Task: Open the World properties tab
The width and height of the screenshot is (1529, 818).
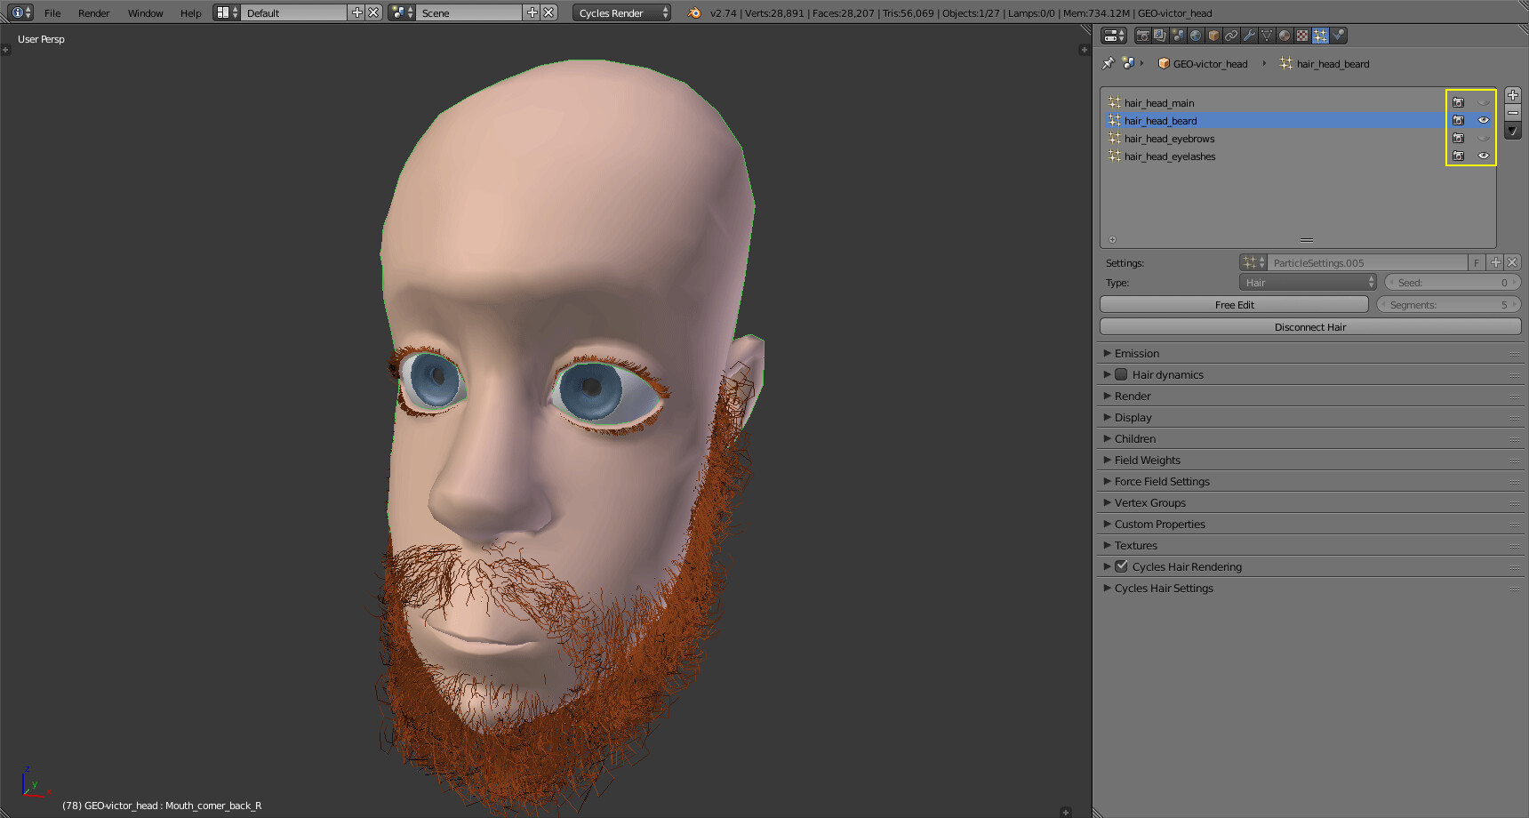Action: (1196, 36)
